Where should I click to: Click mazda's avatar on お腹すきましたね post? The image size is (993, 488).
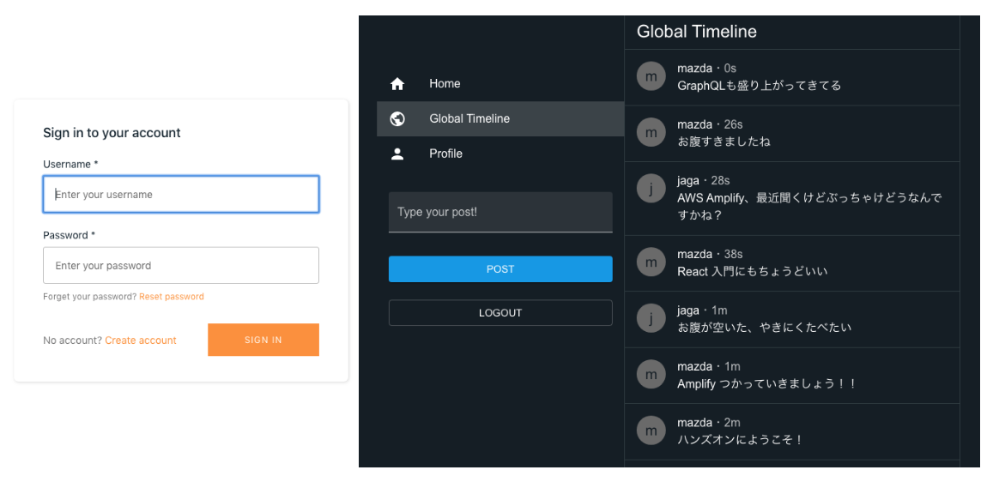[651, 132]
